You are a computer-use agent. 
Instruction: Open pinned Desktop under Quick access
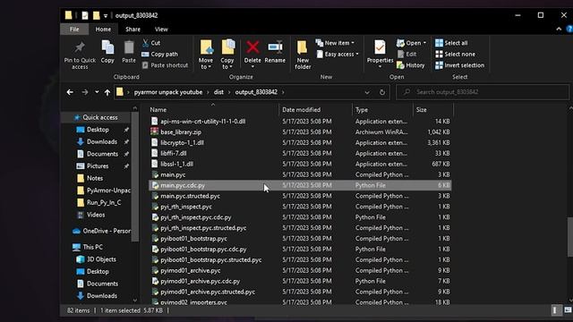[x=98, y=130]
